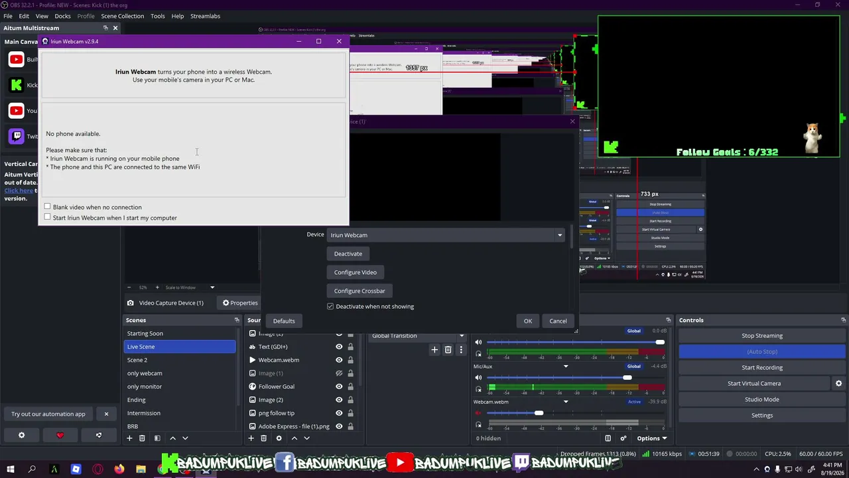The image size is (849, 478).
Task: Hide the Follower Goal source
Action: point(339,386)
